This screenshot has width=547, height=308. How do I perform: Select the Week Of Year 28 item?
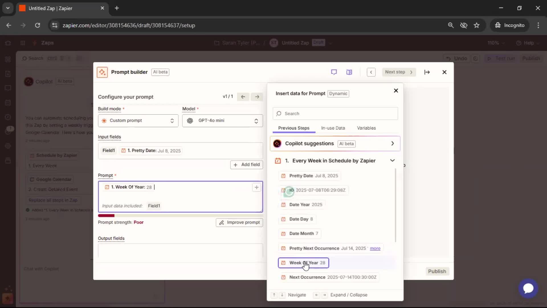tap(303, 263)
